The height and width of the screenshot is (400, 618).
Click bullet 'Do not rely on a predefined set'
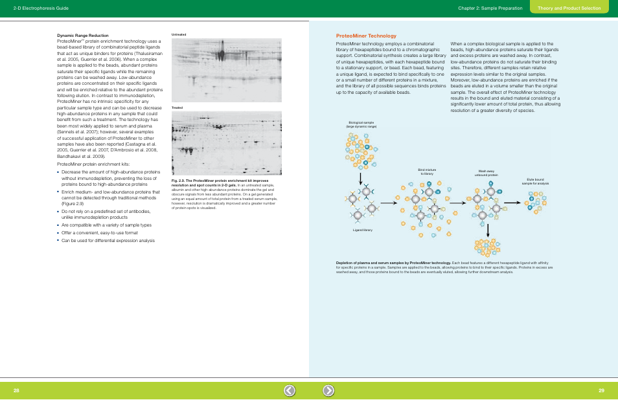click(106, 214)
